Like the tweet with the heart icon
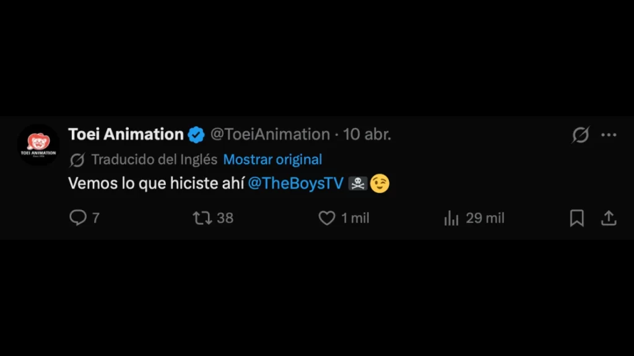The image size is (634, 356). click(326, 218)
